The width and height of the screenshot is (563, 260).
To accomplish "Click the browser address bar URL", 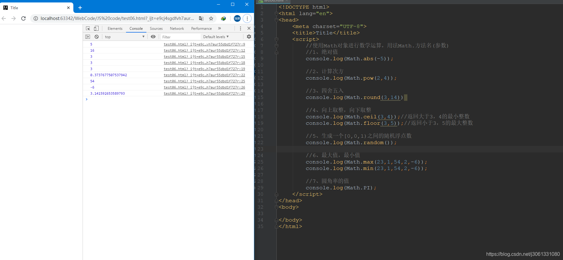I will 117,18.
